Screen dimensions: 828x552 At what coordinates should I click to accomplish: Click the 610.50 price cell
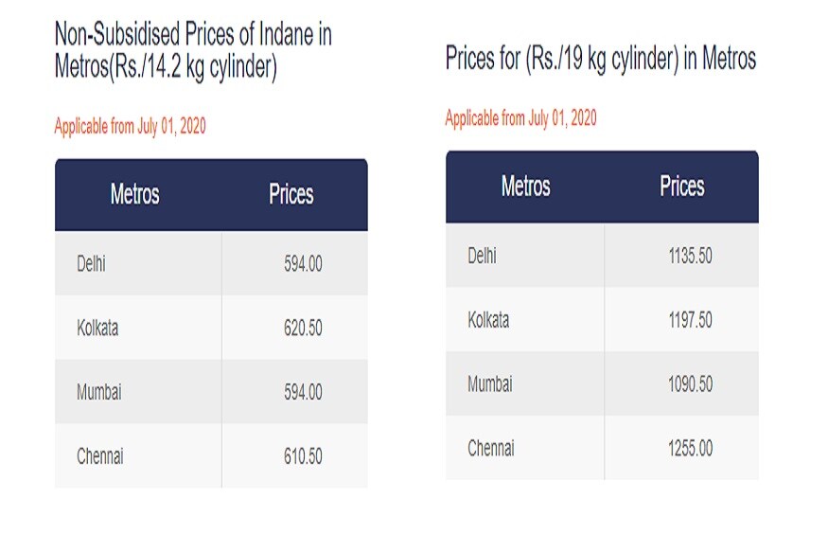point(294,455)
